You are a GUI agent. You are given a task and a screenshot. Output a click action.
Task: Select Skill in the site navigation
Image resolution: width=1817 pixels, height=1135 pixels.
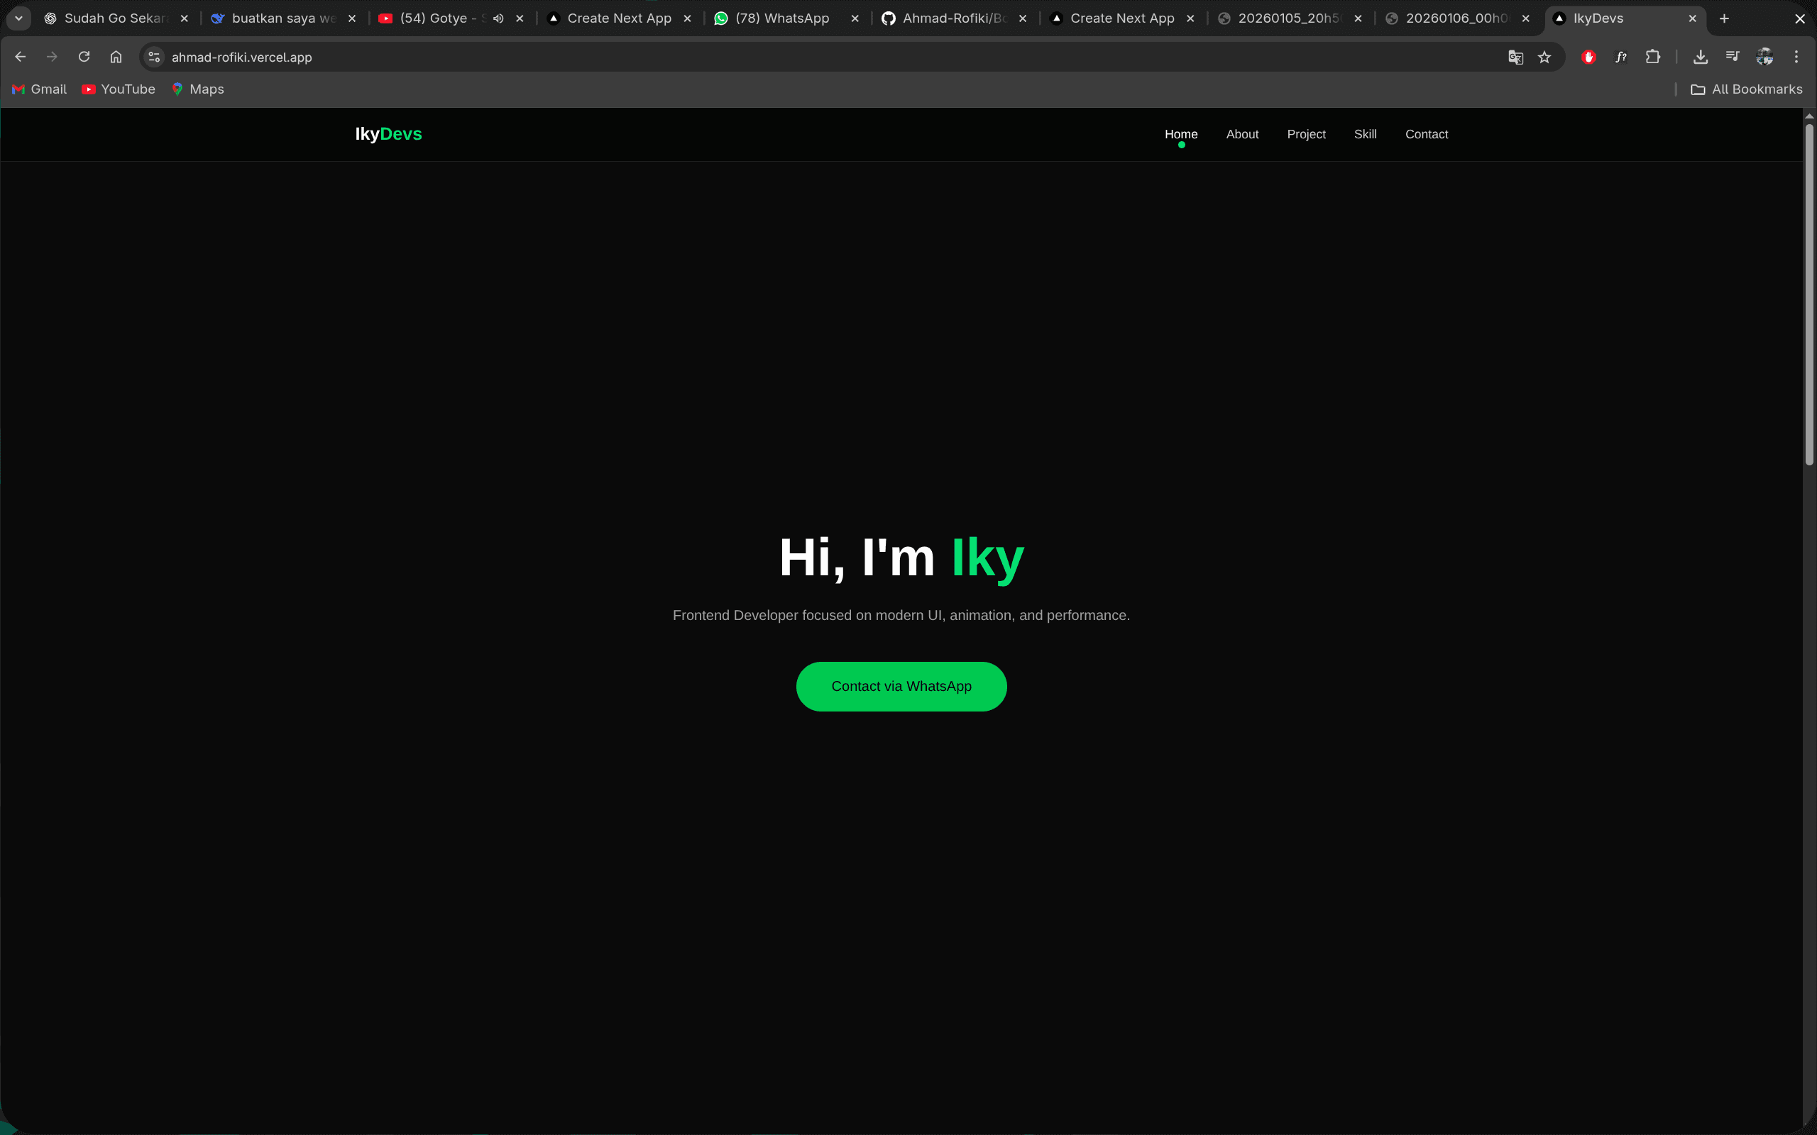coord(1365,134)
